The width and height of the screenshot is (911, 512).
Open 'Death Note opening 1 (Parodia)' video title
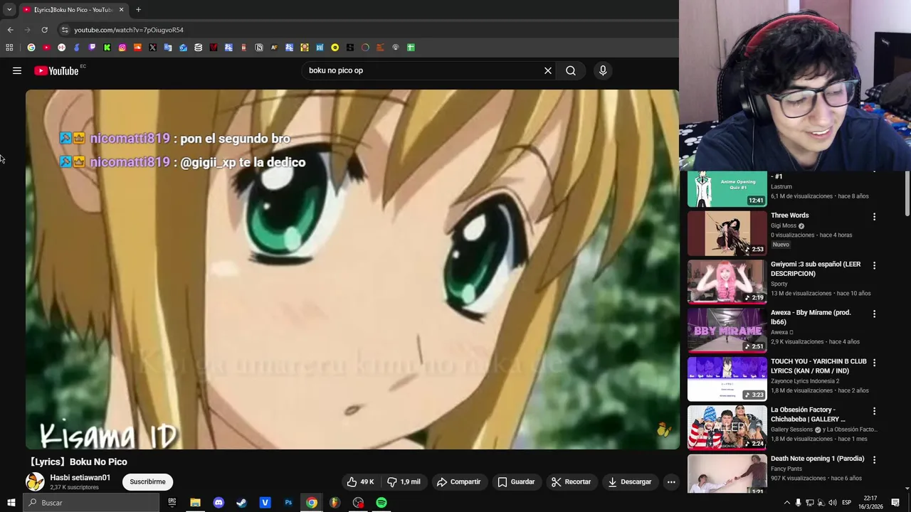pyautogui.click(x=817, y=459)
